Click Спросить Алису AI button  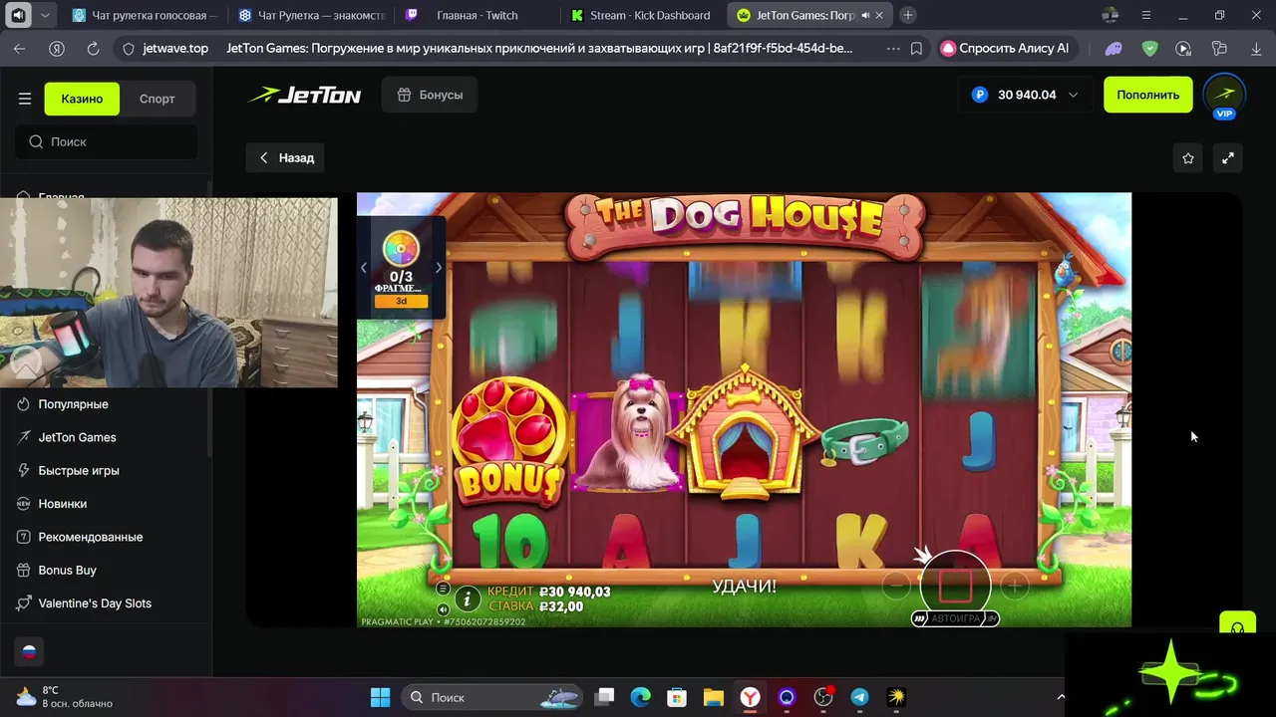[x=1007, y=48]
